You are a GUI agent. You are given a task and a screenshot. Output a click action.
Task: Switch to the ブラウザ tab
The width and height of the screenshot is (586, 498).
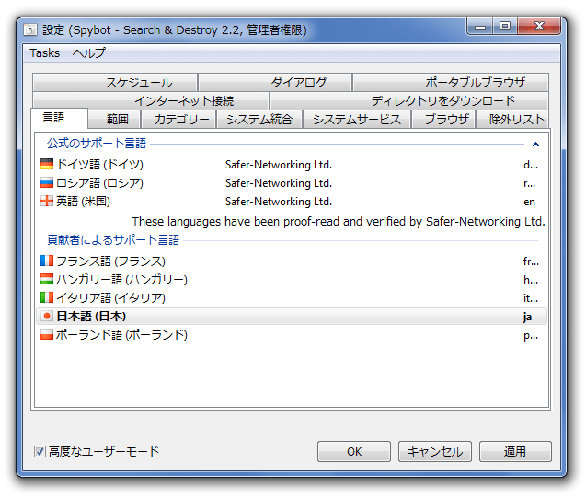tap(443, 120)
